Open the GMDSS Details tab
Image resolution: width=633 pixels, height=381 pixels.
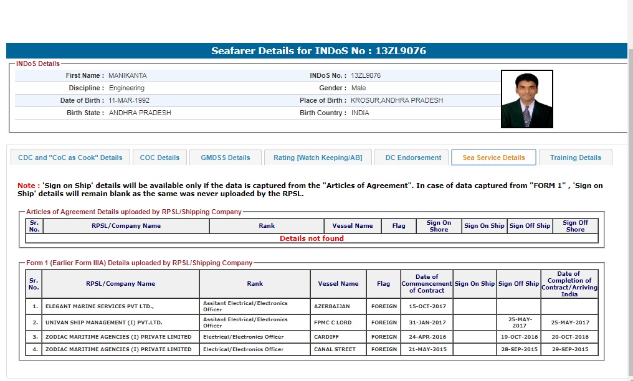[225, 158]
